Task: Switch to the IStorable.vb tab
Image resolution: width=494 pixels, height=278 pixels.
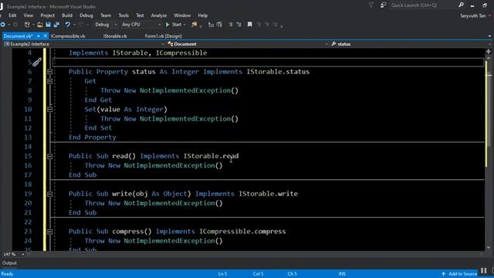Action: pos(115,36)
